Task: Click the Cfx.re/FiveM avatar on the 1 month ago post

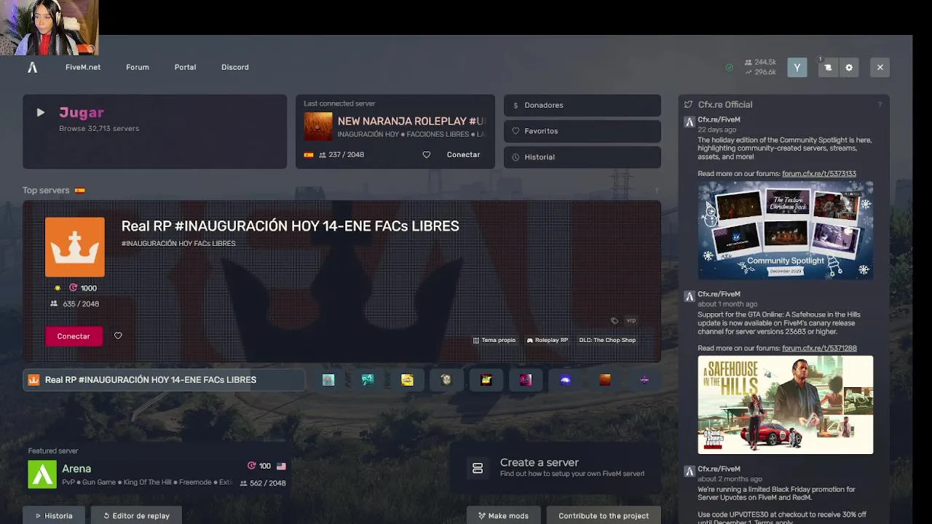Action: (689, 296)
